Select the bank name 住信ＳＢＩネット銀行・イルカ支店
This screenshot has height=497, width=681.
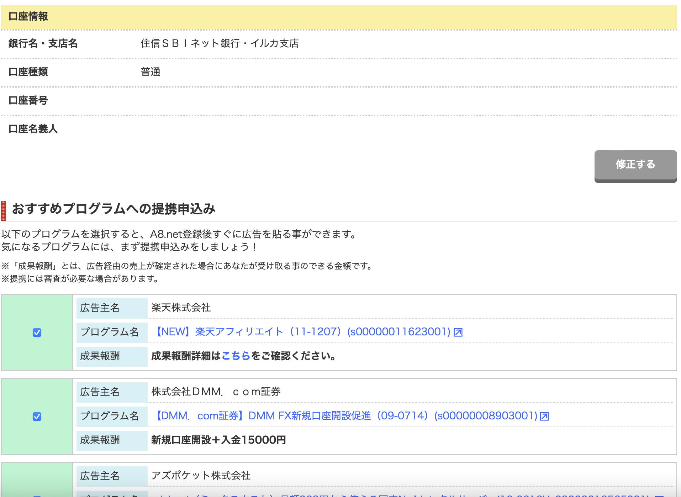[x=220, y=43]
